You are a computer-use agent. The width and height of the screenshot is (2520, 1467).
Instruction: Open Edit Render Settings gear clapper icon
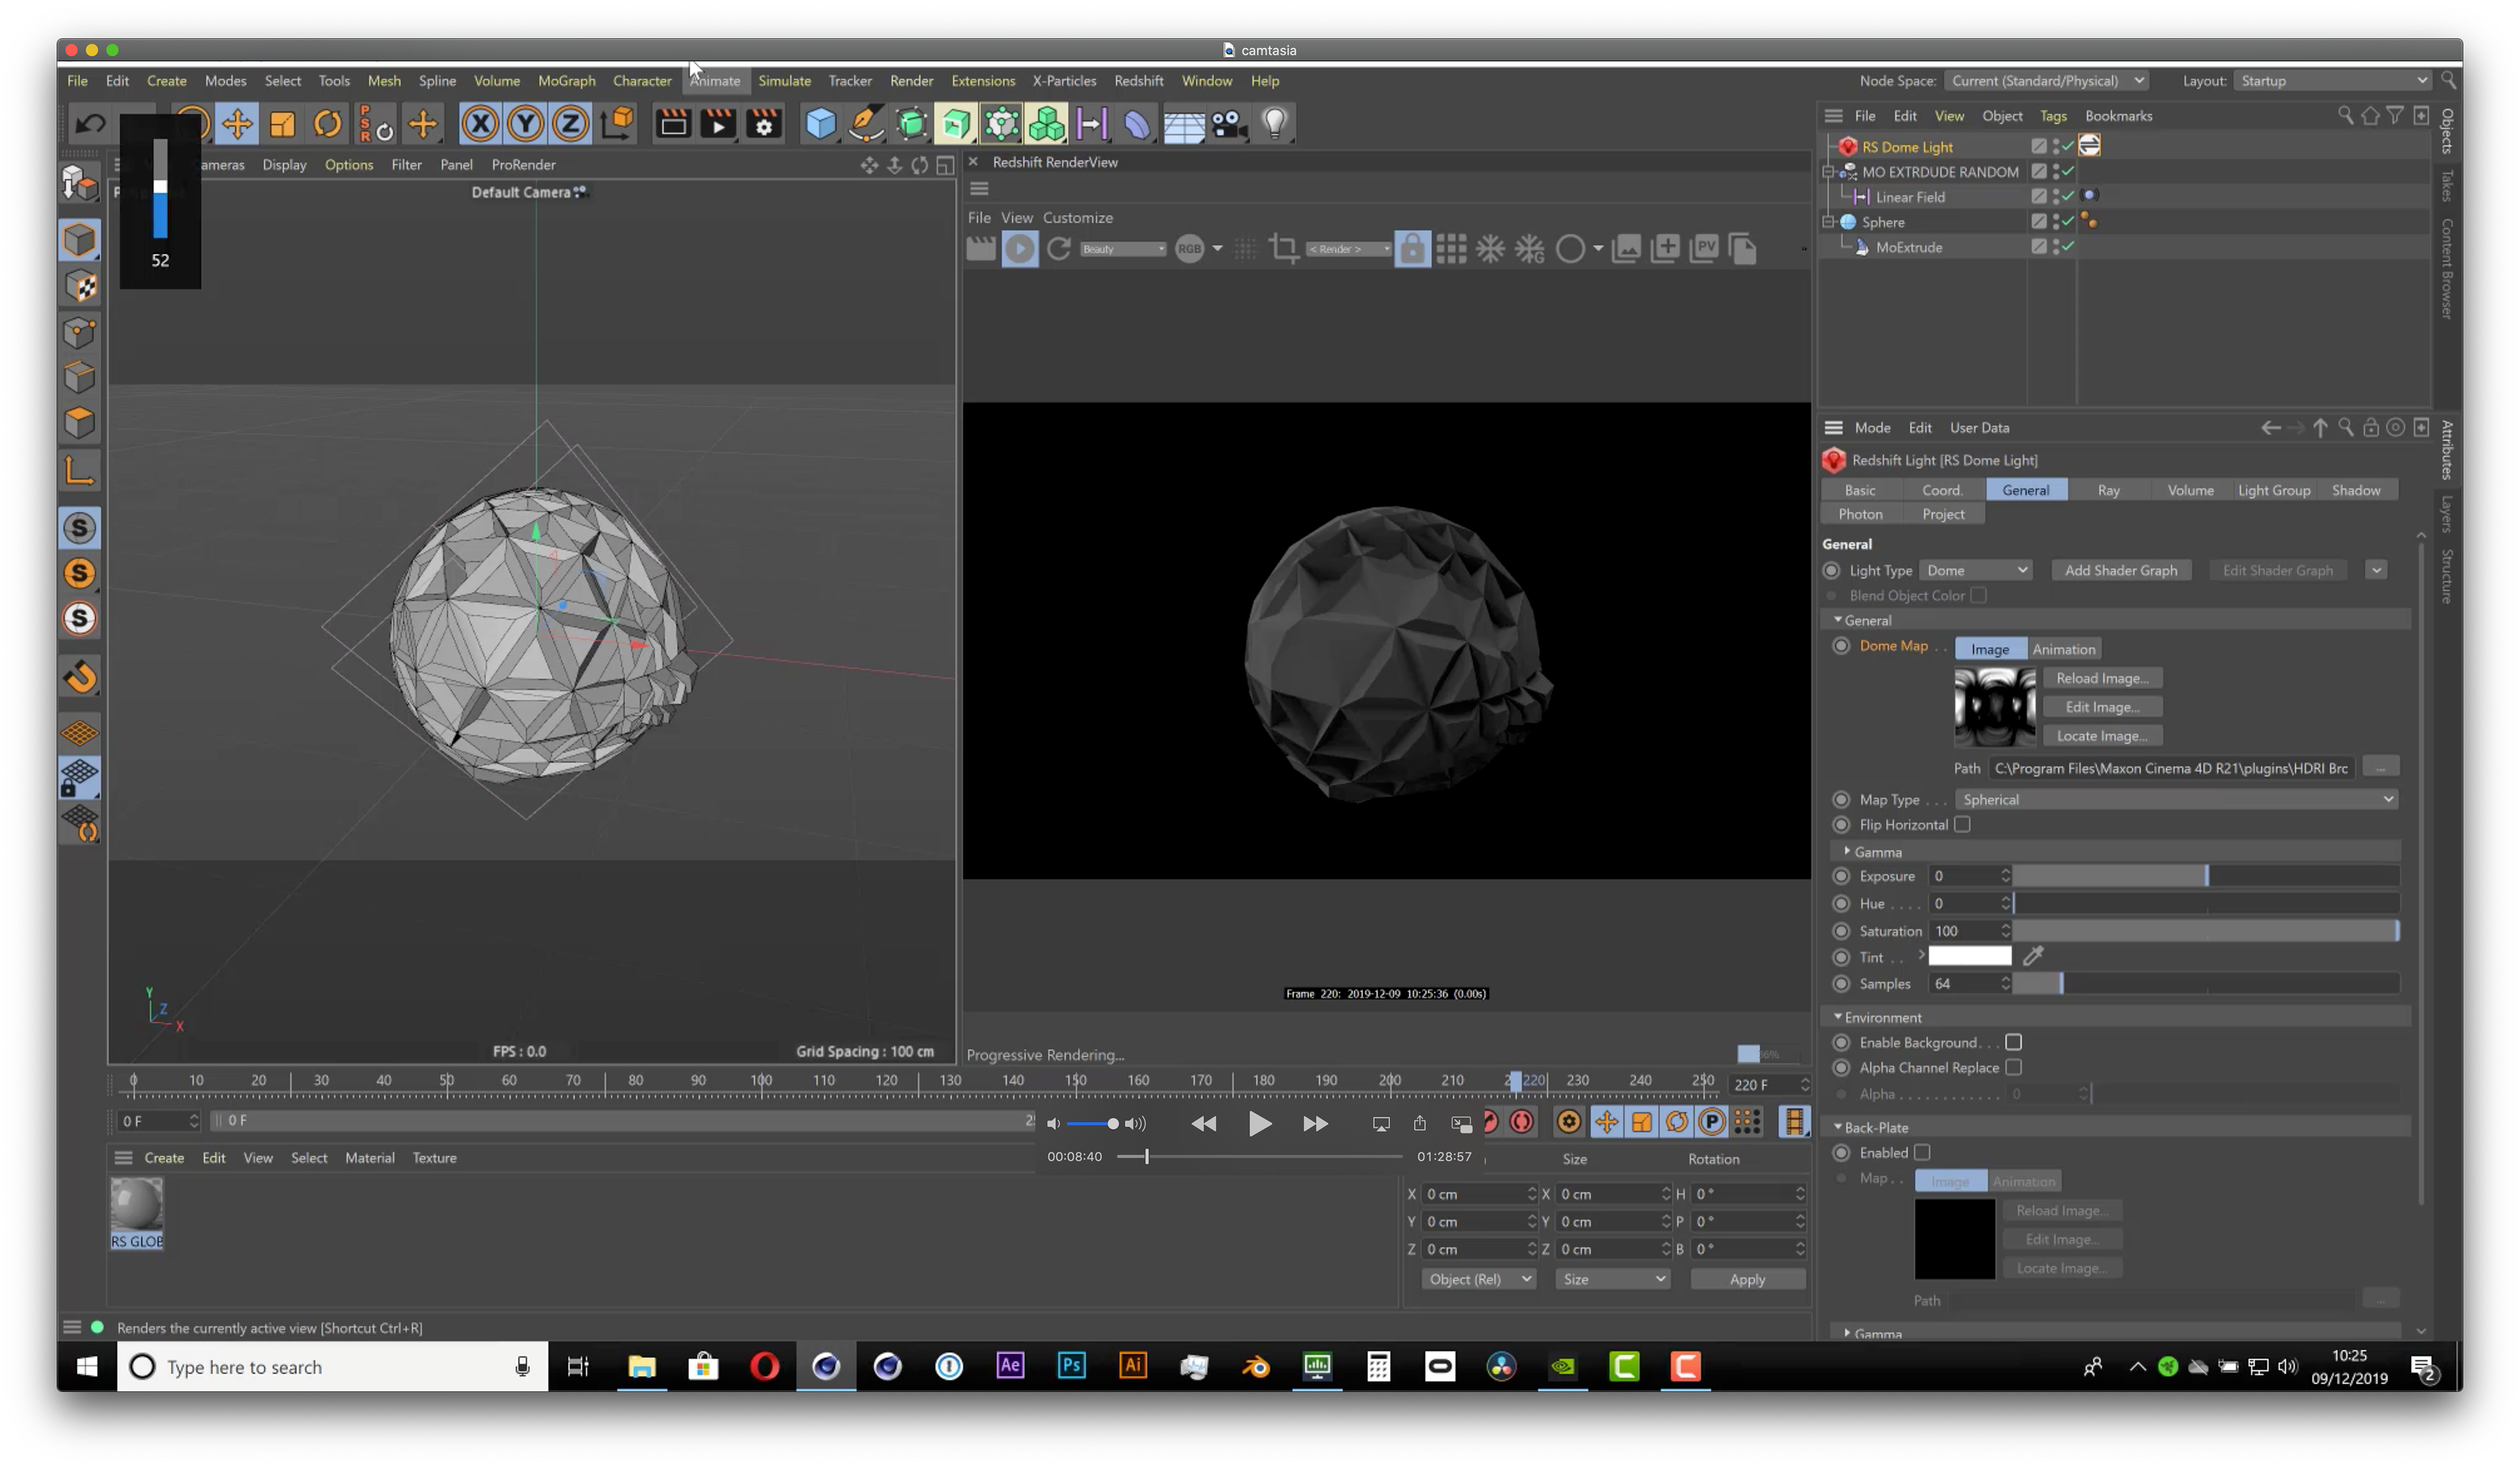click(x=764, y=124)
